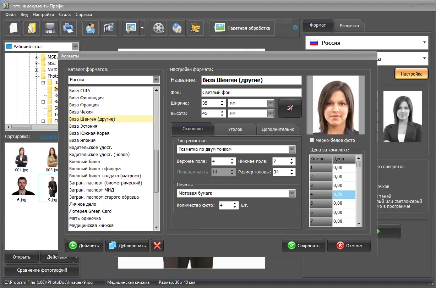
Task: Switch to the Уголок tab
Action: pos(235,129)
